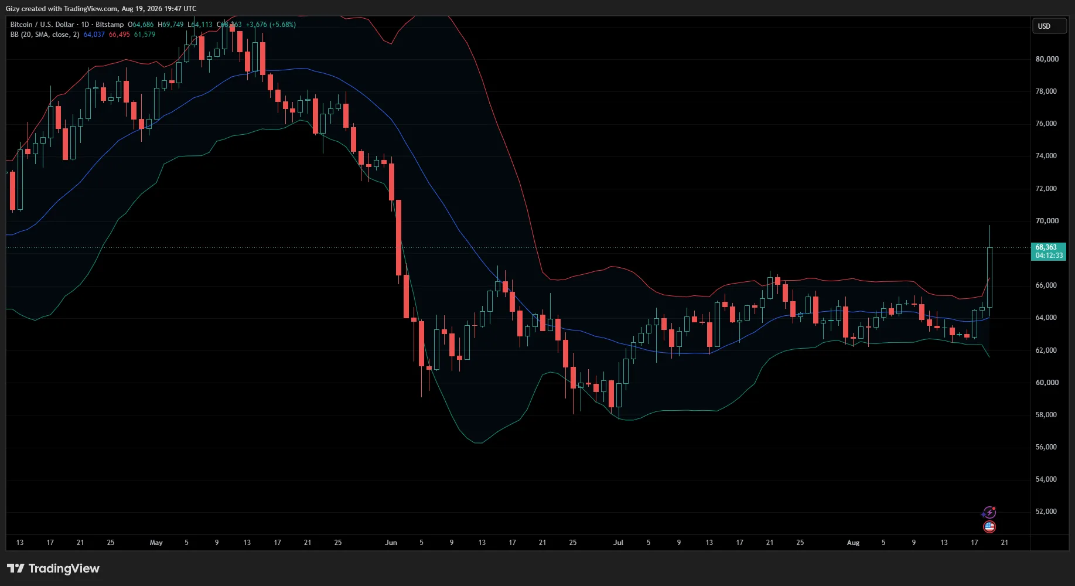The width and height of the screenshot is (1075, 586).
Task: Click the May label on the time axis
Action: pos(156,543)
